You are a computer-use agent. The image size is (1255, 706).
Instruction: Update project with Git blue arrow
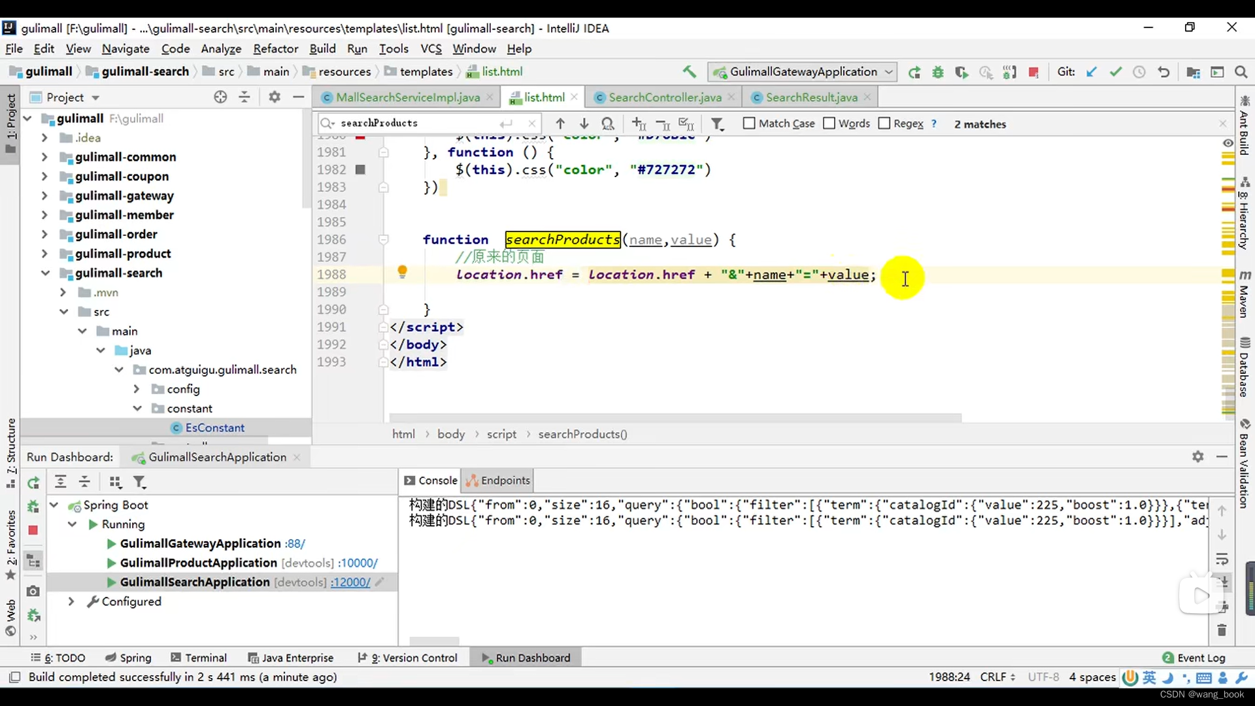pos(1092,72)
